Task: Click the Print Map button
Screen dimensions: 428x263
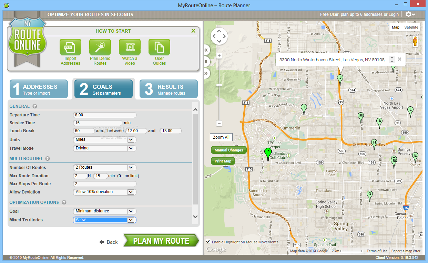Action: [223, 161]
